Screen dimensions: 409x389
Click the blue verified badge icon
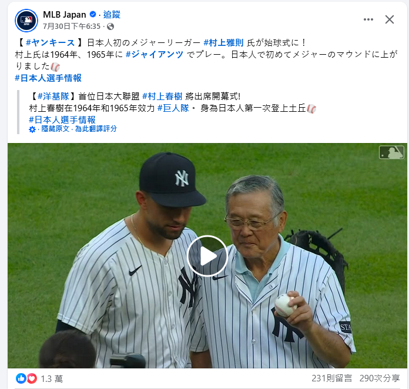[x=93, y=14]
